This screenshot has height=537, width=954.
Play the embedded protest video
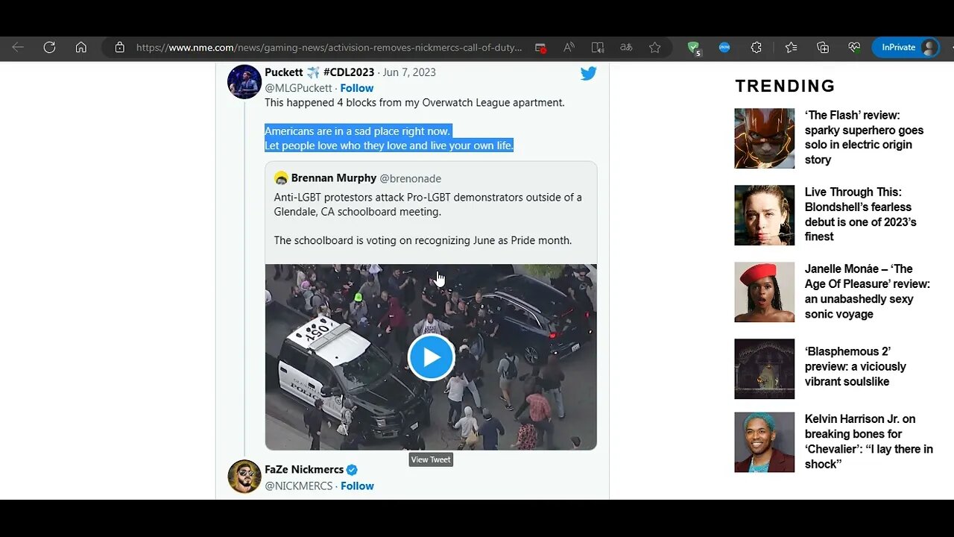point(431,357)
